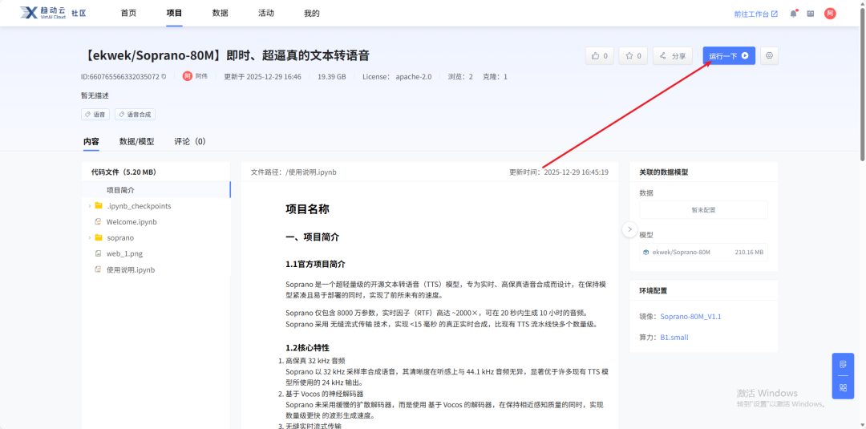Open project settings gear next to 运行一下
Image resolution: width=866 pixels, height=429 pixels.
coord(769,56)
